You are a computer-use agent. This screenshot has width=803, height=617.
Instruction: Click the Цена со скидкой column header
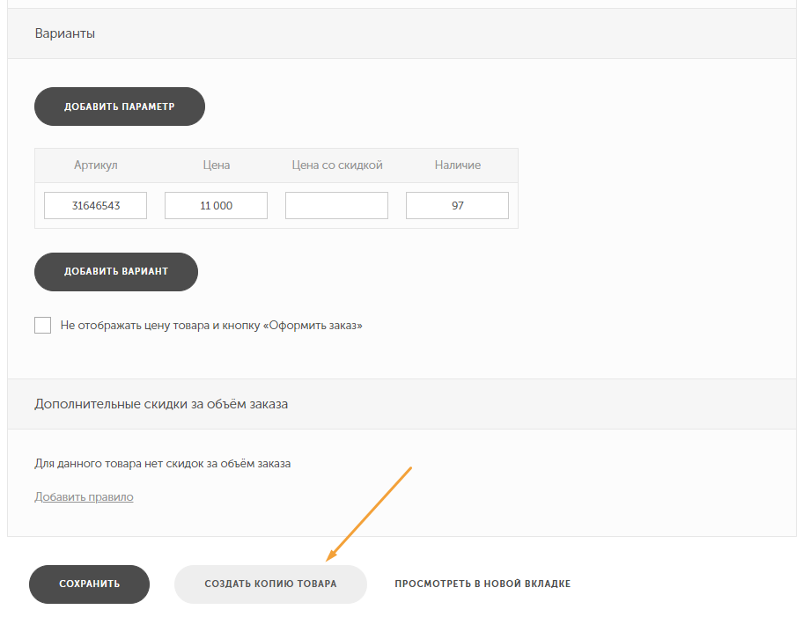coord(337,165)
